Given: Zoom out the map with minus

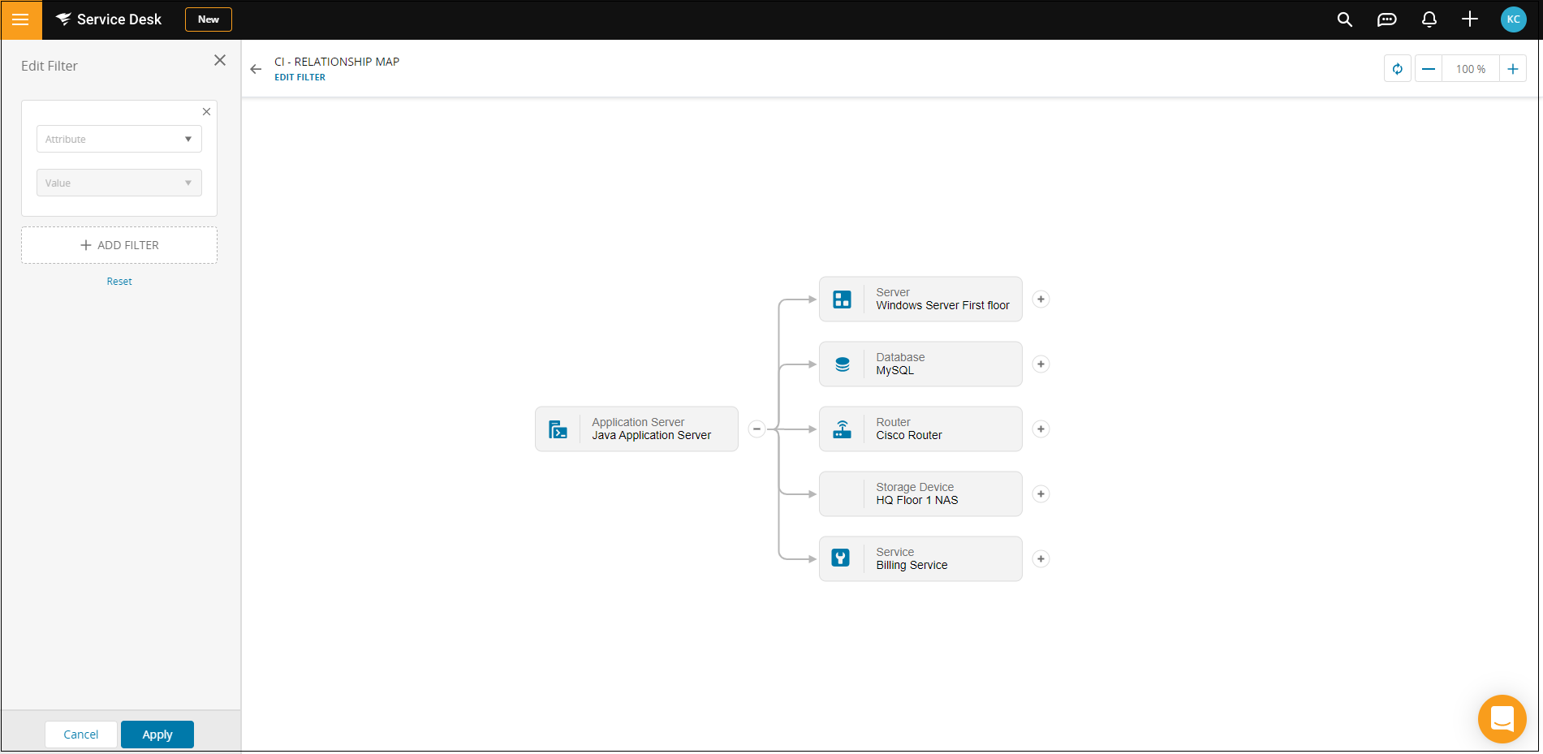Looking at the screenshot, I should [x=1429, y=69].
